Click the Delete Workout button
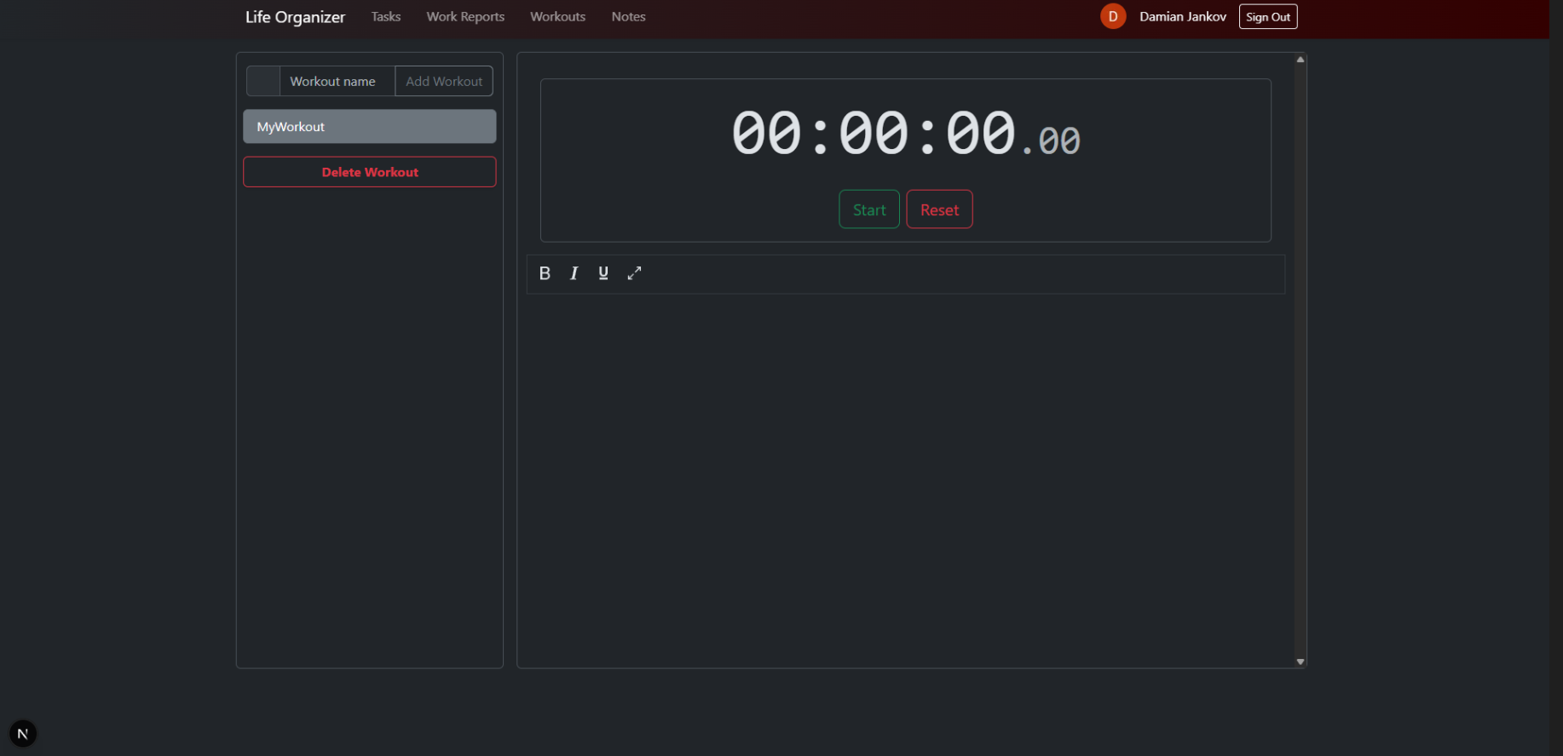 click(370, 172)
